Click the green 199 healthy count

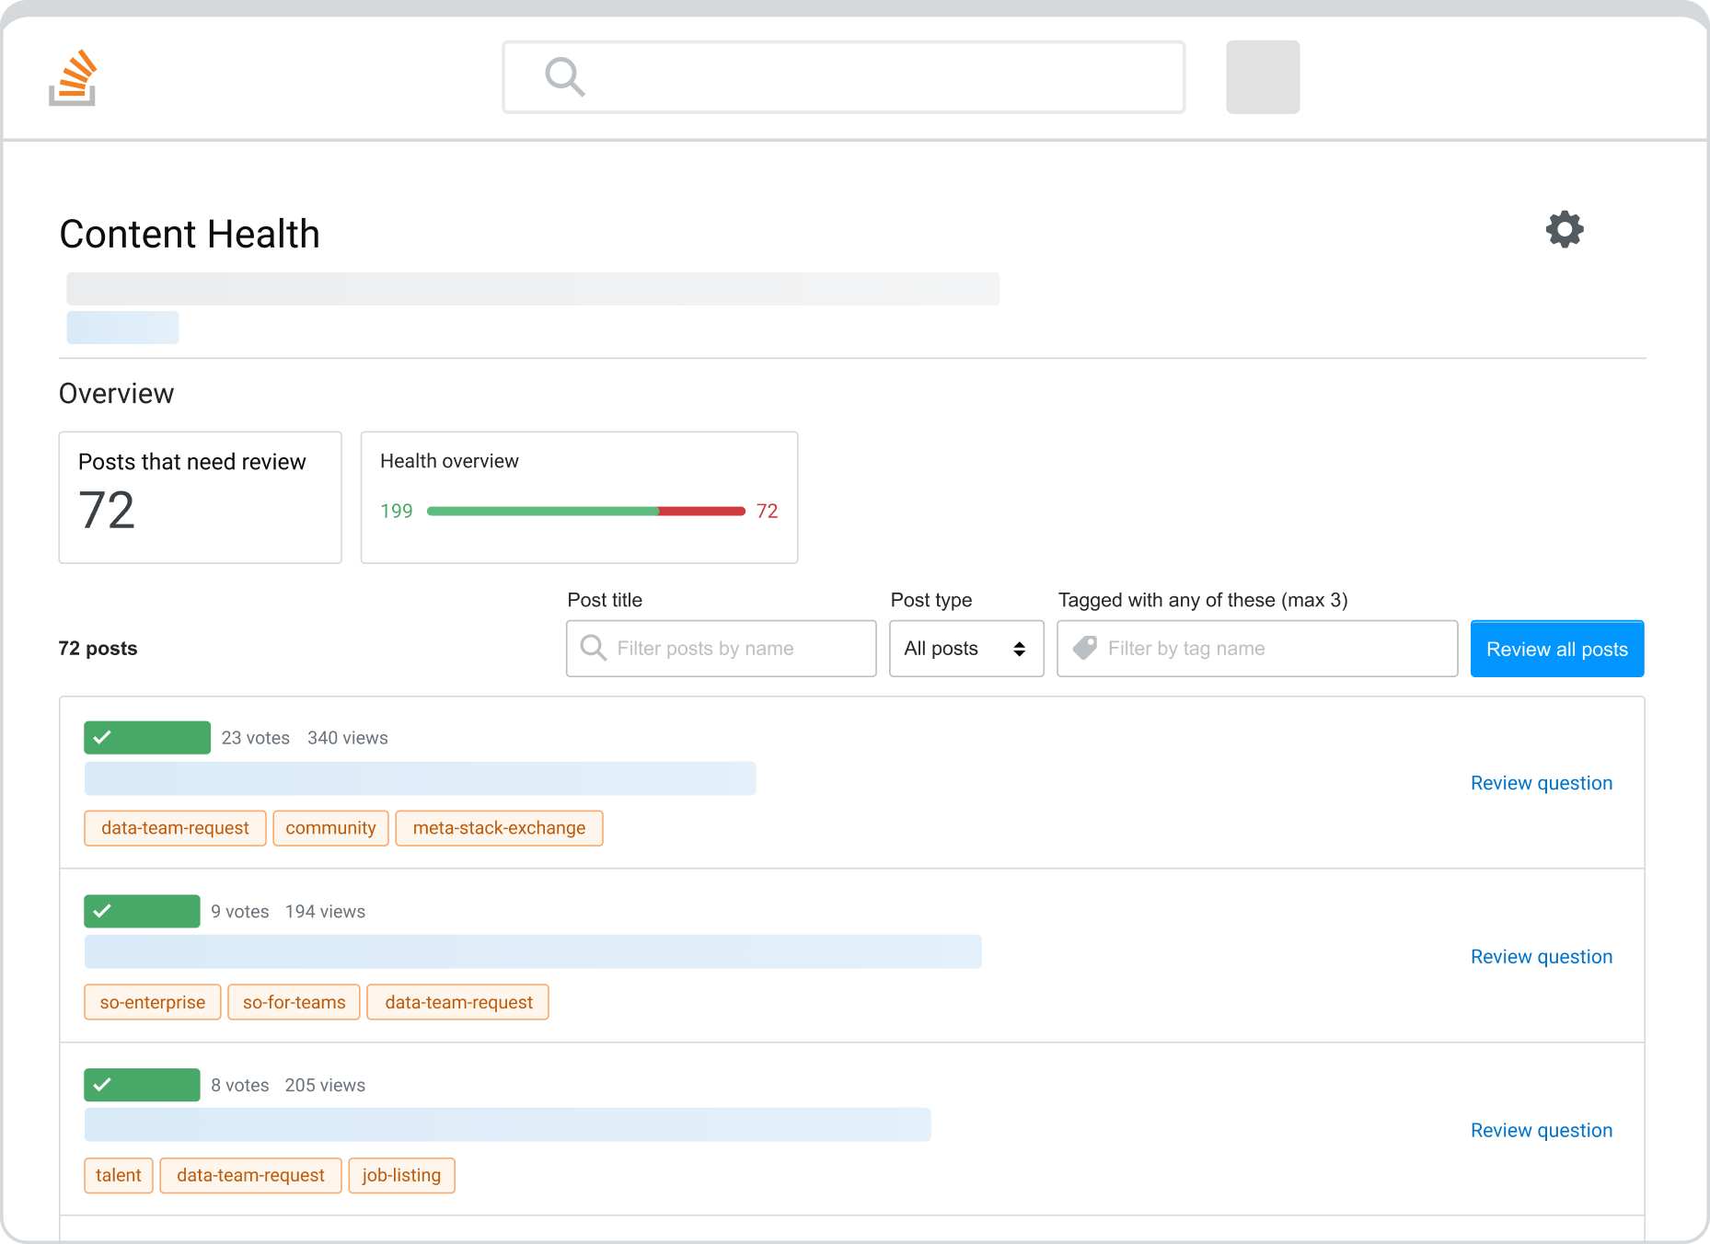point(397,511)
